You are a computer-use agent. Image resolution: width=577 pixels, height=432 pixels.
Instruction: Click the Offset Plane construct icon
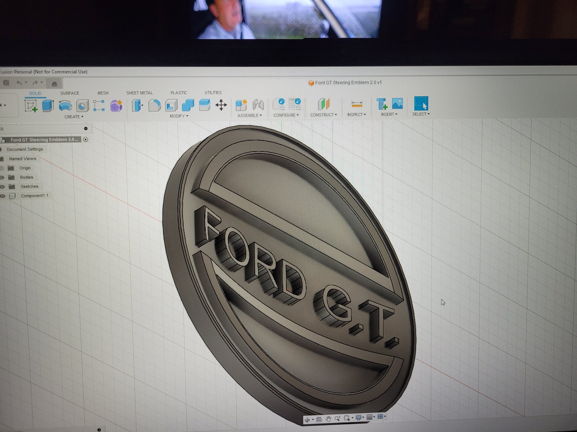coord(323,104)
